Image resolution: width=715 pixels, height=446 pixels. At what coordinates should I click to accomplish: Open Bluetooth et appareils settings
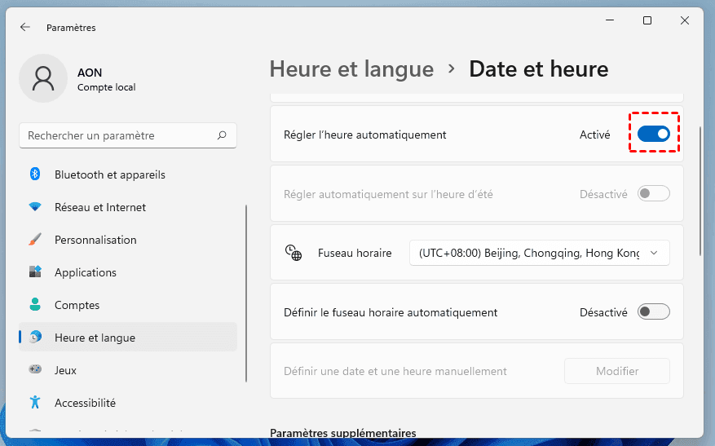point(128,174)
